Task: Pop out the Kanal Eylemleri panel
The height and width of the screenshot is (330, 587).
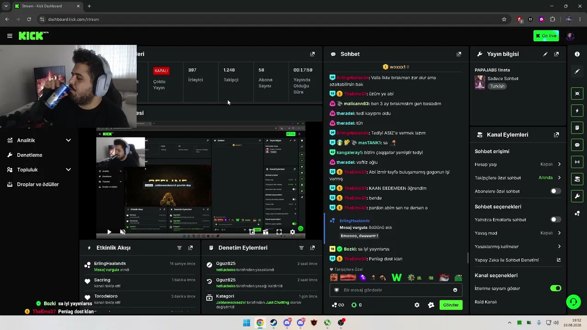Action: pos(556,135)
